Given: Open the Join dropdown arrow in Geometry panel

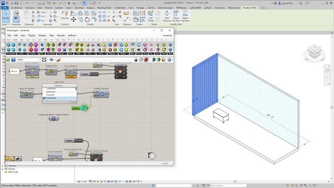Looking at the screenshot, I should [46, 20].
